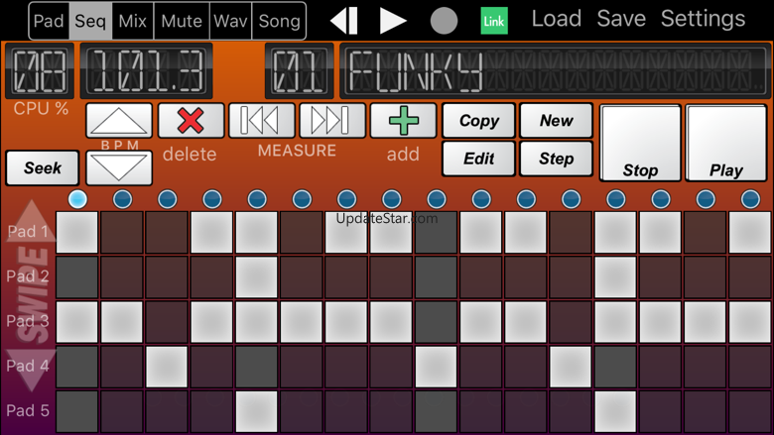Toggle Pad 4 step 9
774x435 pixels.
click(436, 367)
